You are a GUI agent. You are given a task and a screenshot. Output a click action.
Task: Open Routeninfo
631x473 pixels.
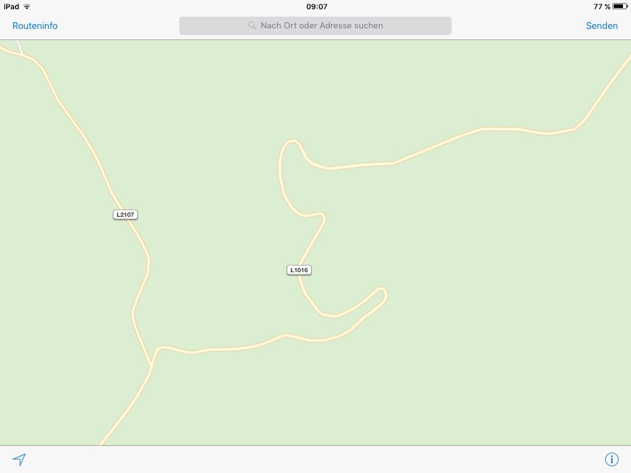pyautogui.click(x=35, y=26)
